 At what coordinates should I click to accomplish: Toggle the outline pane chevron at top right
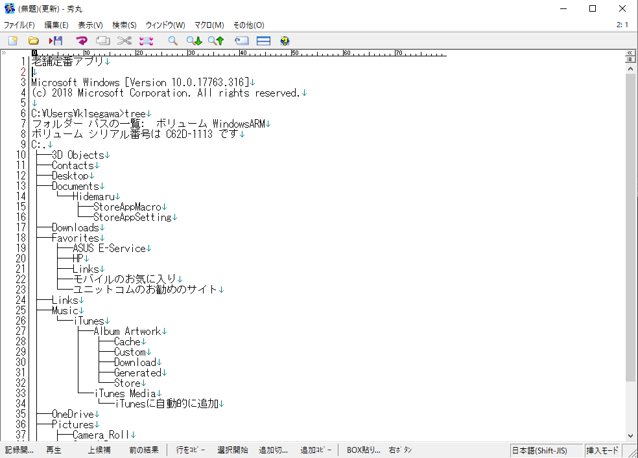tap(630, 53)
